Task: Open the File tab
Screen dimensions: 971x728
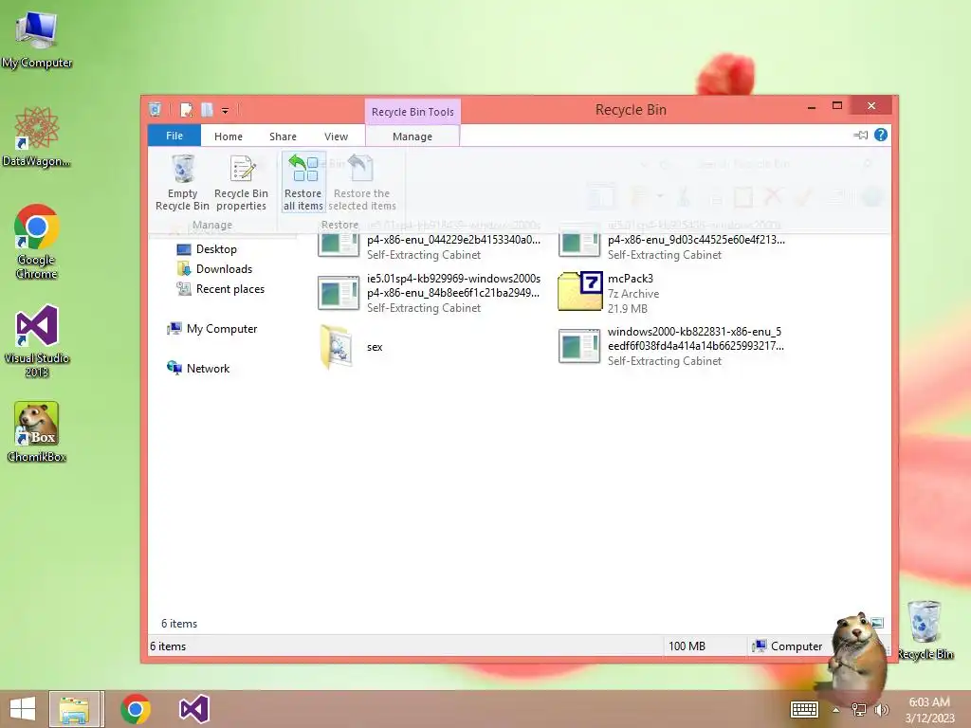Action: [174, 136]
